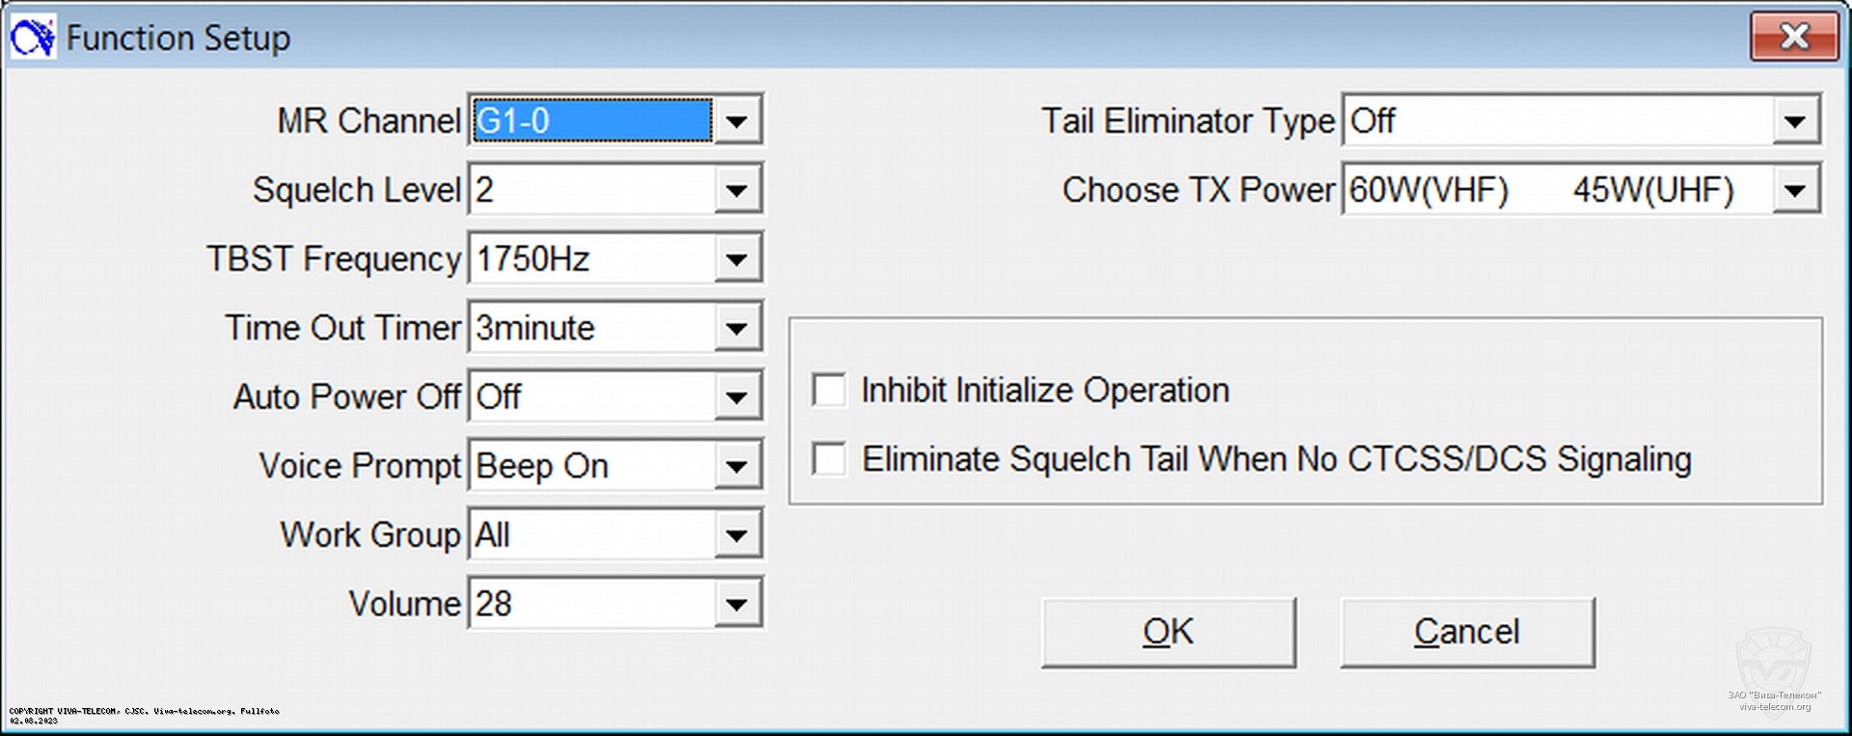Screen dimensions: 1852x736
Task: Click the Volume value 28 field
Action: (590, 604)
